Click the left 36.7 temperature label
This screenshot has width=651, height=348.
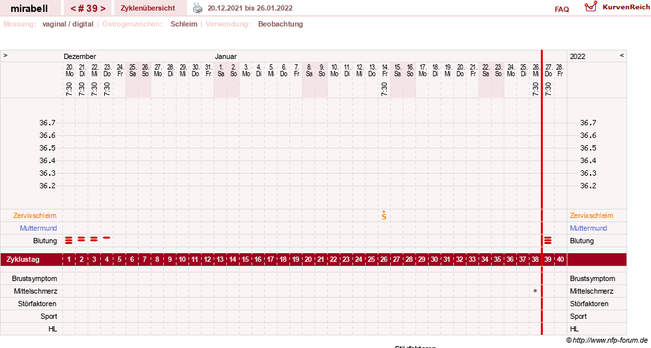(47, 123)
